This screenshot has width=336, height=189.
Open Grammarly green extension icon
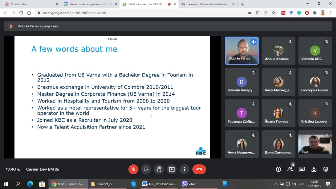[299, 13]
